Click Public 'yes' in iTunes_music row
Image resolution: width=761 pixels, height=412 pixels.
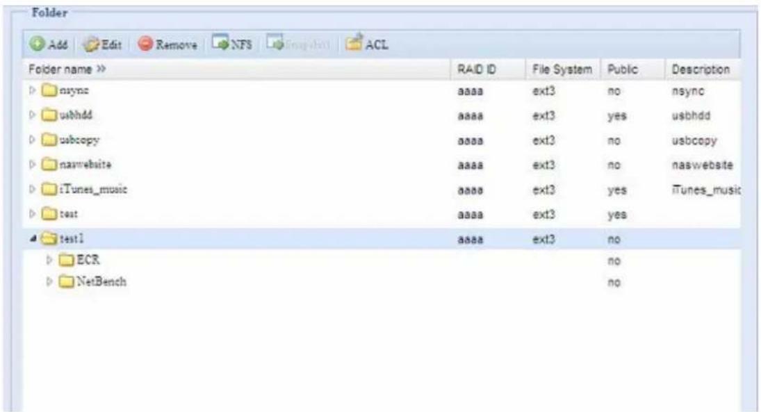[617, 190]
